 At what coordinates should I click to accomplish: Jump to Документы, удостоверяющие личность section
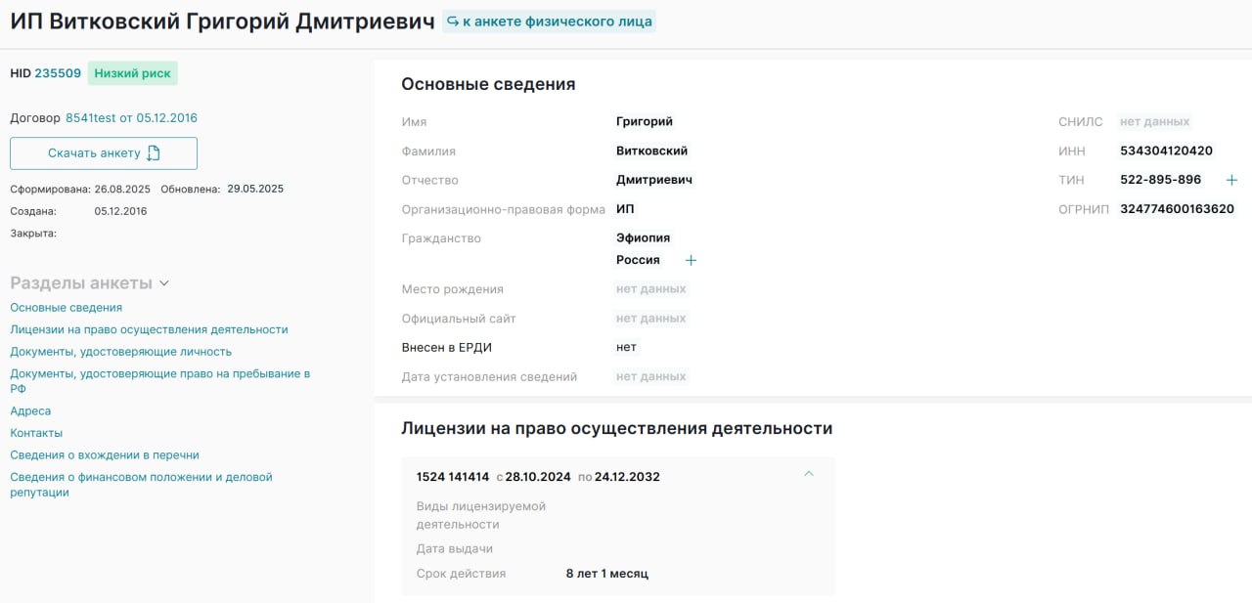pos(120,352)
